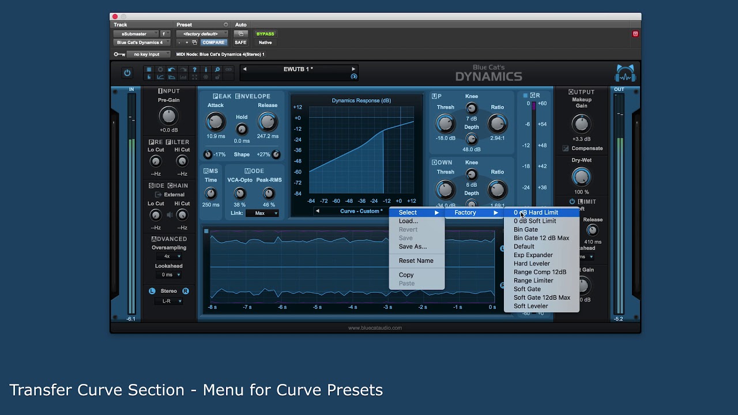Click the RMS Time knob
The image size is (738, 415).
pos(210,194)
